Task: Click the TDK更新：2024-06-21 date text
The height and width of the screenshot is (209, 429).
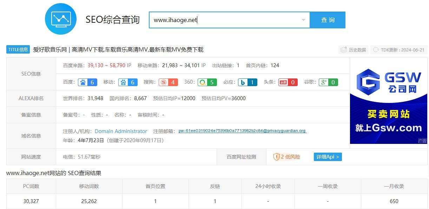Action: pyautogui.click(x=403, y=50)
